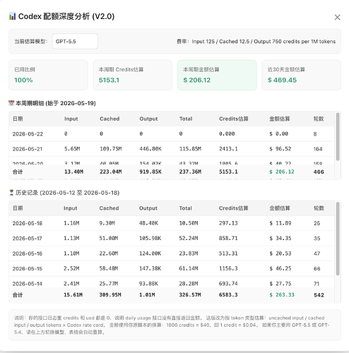Select the 近30天金额估算 $ 469.45 card
Viewport: 349px width, 353px height.
click(x=302, y=75)
